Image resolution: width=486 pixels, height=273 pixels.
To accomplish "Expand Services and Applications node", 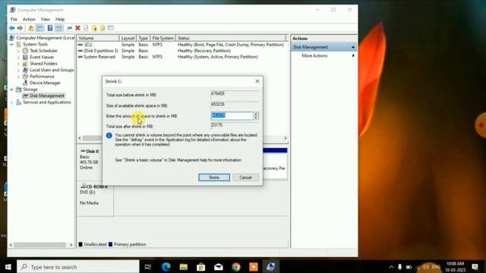I will pyautogui.click(x=12, y=102).
